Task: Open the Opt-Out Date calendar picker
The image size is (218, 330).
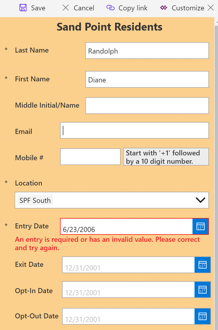Action: point(202,316)
